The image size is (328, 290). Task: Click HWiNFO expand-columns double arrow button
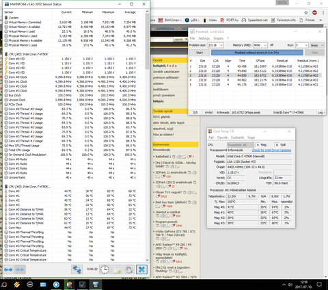[8, 269]
